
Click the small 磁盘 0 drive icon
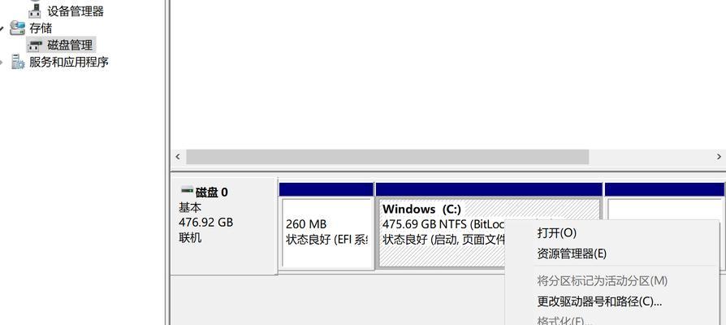point(187,192)
